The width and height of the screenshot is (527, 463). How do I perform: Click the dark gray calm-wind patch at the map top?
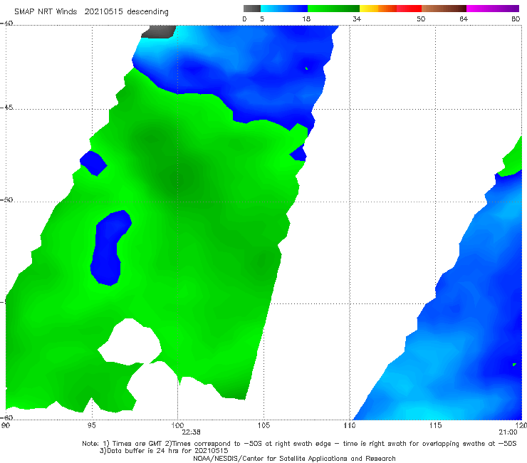tap(159, 31)
